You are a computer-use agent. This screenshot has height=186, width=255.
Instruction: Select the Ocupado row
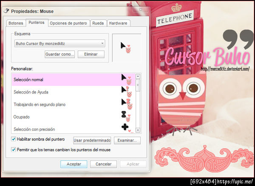point(74,117)
